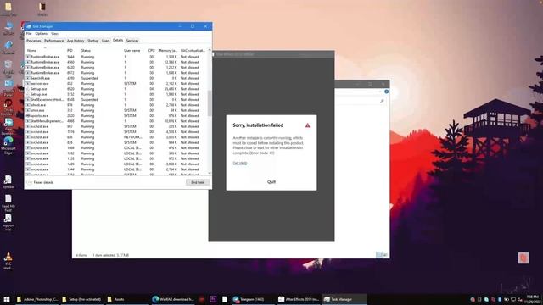Open the Options menu in Task Manager
Screen dimensions: 543x305
[42, 34]
